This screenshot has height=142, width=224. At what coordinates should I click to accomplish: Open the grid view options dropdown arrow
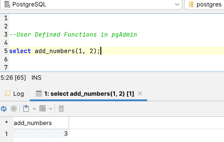pyautogui.click(x=51, y=109)
